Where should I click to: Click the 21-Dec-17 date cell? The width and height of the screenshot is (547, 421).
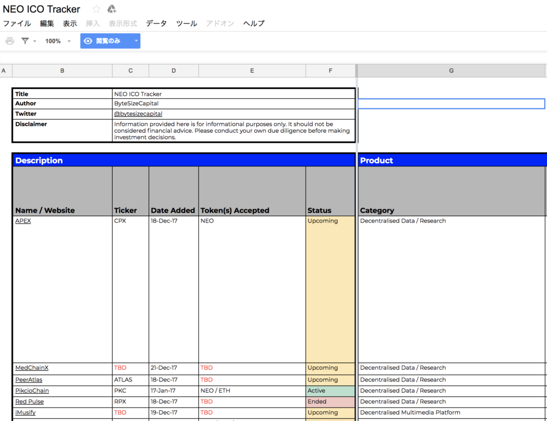click(174, 368)
